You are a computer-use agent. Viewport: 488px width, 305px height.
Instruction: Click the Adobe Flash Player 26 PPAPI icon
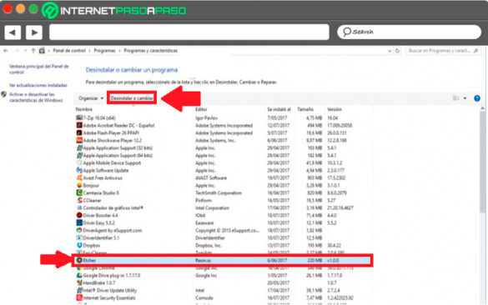point(79,132)
